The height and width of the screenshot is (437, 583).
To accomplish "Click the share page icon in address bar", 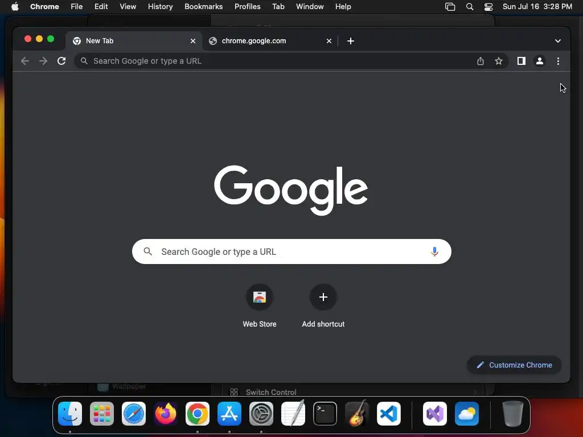I will tap(481, 61).
